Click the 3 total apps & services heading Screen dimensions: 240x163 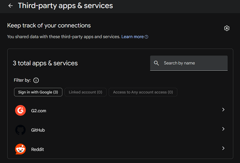point(45,63)
